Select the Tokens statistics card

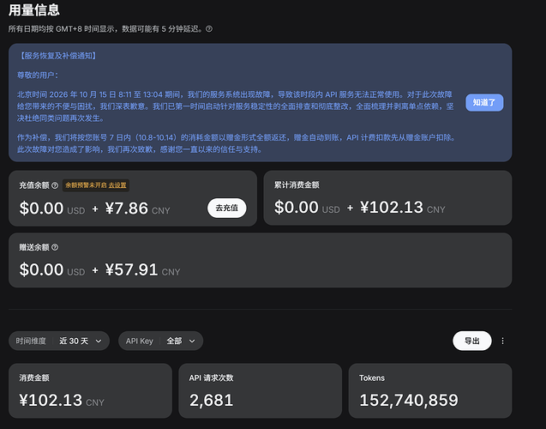click(430, 390)
